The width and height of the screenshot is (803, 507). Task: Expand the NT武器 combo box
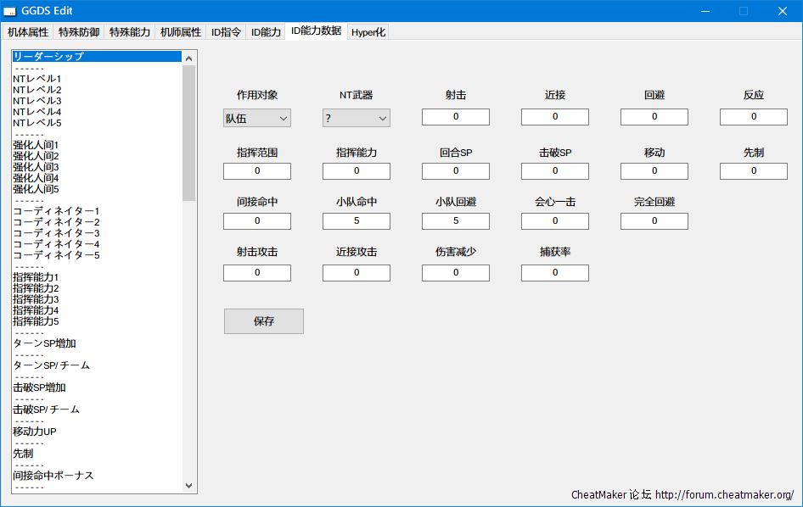pos(357,119)
